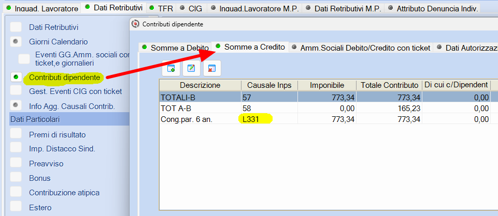
Task: Select Contributi dipendente in the sidebar
Action: pyautogui.click(x=65, y=78)
